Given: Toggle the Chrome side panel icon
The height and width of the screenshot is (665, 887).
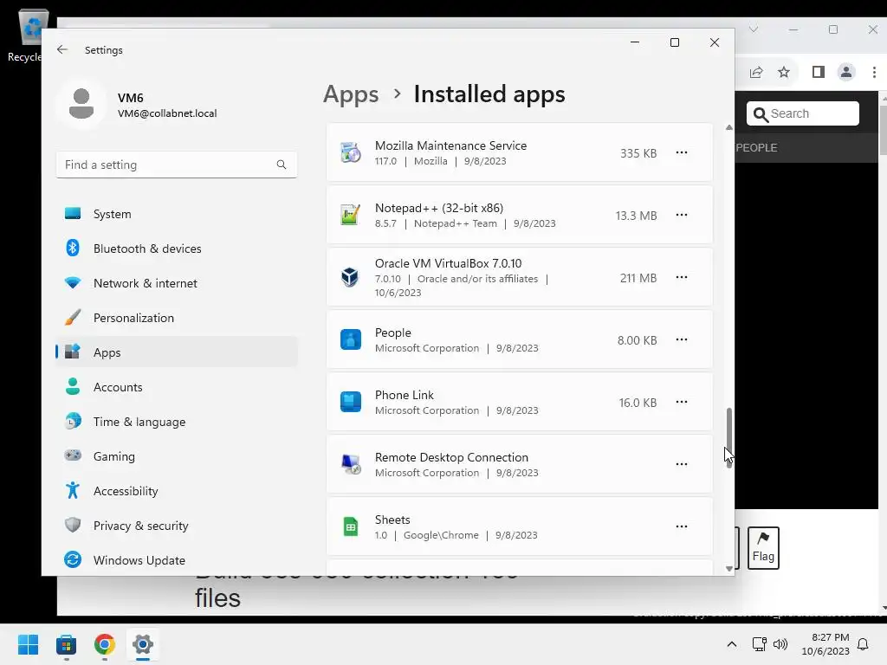Looking at the screenshot, I should (818, 72).
